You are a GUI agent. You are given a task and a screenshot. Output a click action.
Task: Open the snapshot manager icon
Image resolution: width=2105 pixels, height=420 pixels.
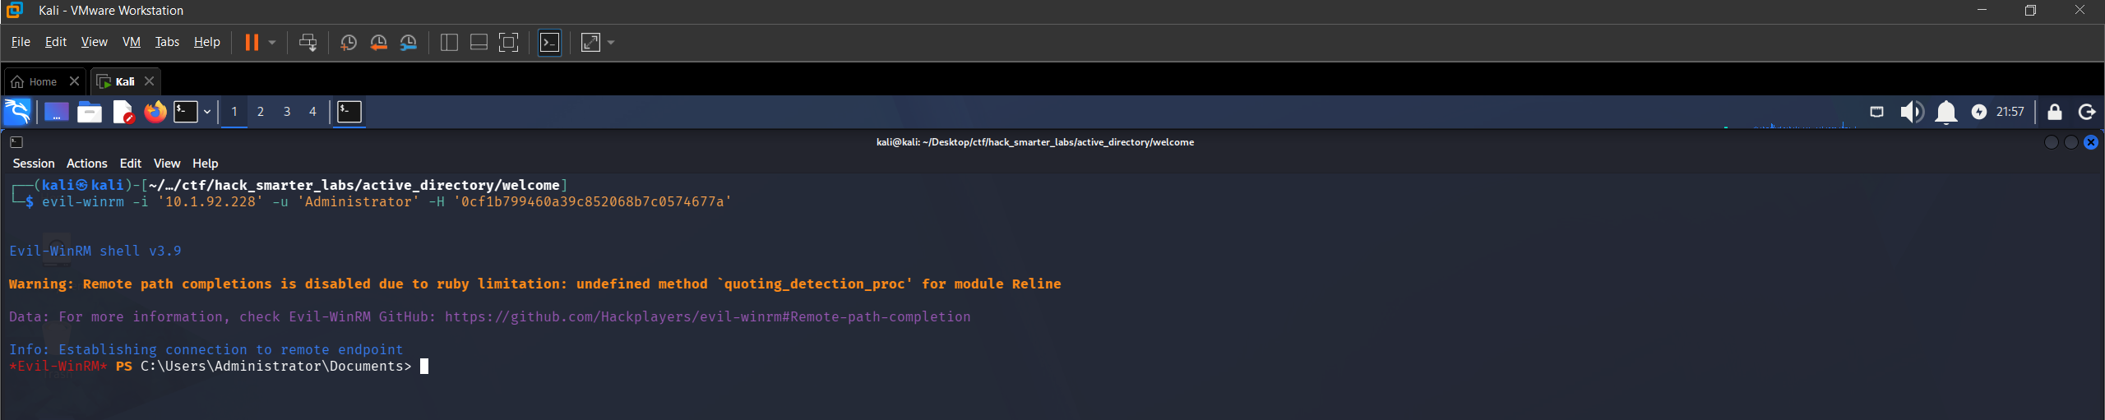[409, 42]
